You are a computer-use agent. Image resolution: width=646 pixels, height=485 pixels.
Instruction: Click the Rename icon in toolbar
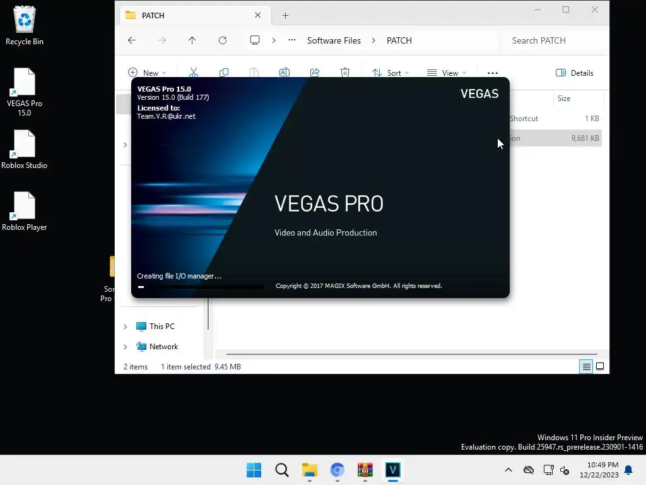coord(285,73)
